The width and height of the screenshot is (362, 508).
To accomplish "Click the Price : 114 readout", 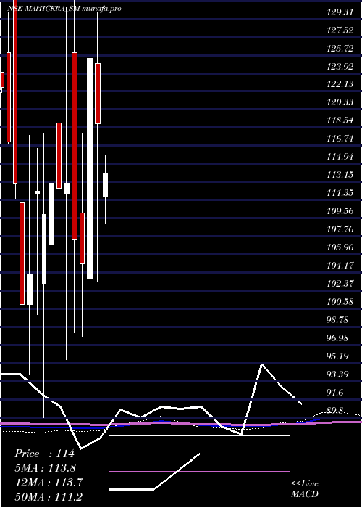I will pos(45,454).
